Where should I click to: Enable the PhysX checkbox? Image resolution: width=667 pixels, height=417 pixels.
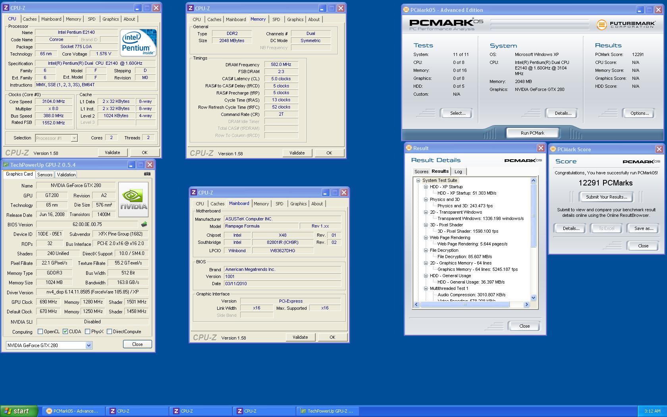tap(87, 332)
